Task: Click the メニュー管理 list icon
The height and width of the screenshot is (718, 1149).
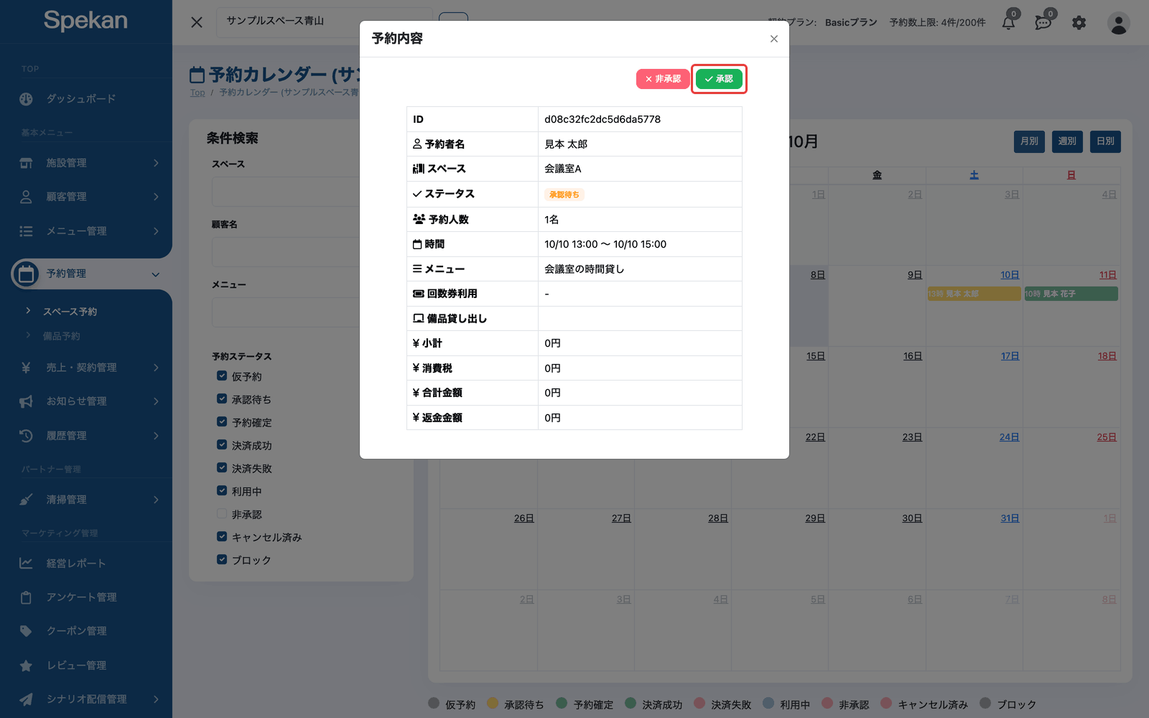Action: tap(26, 231)
